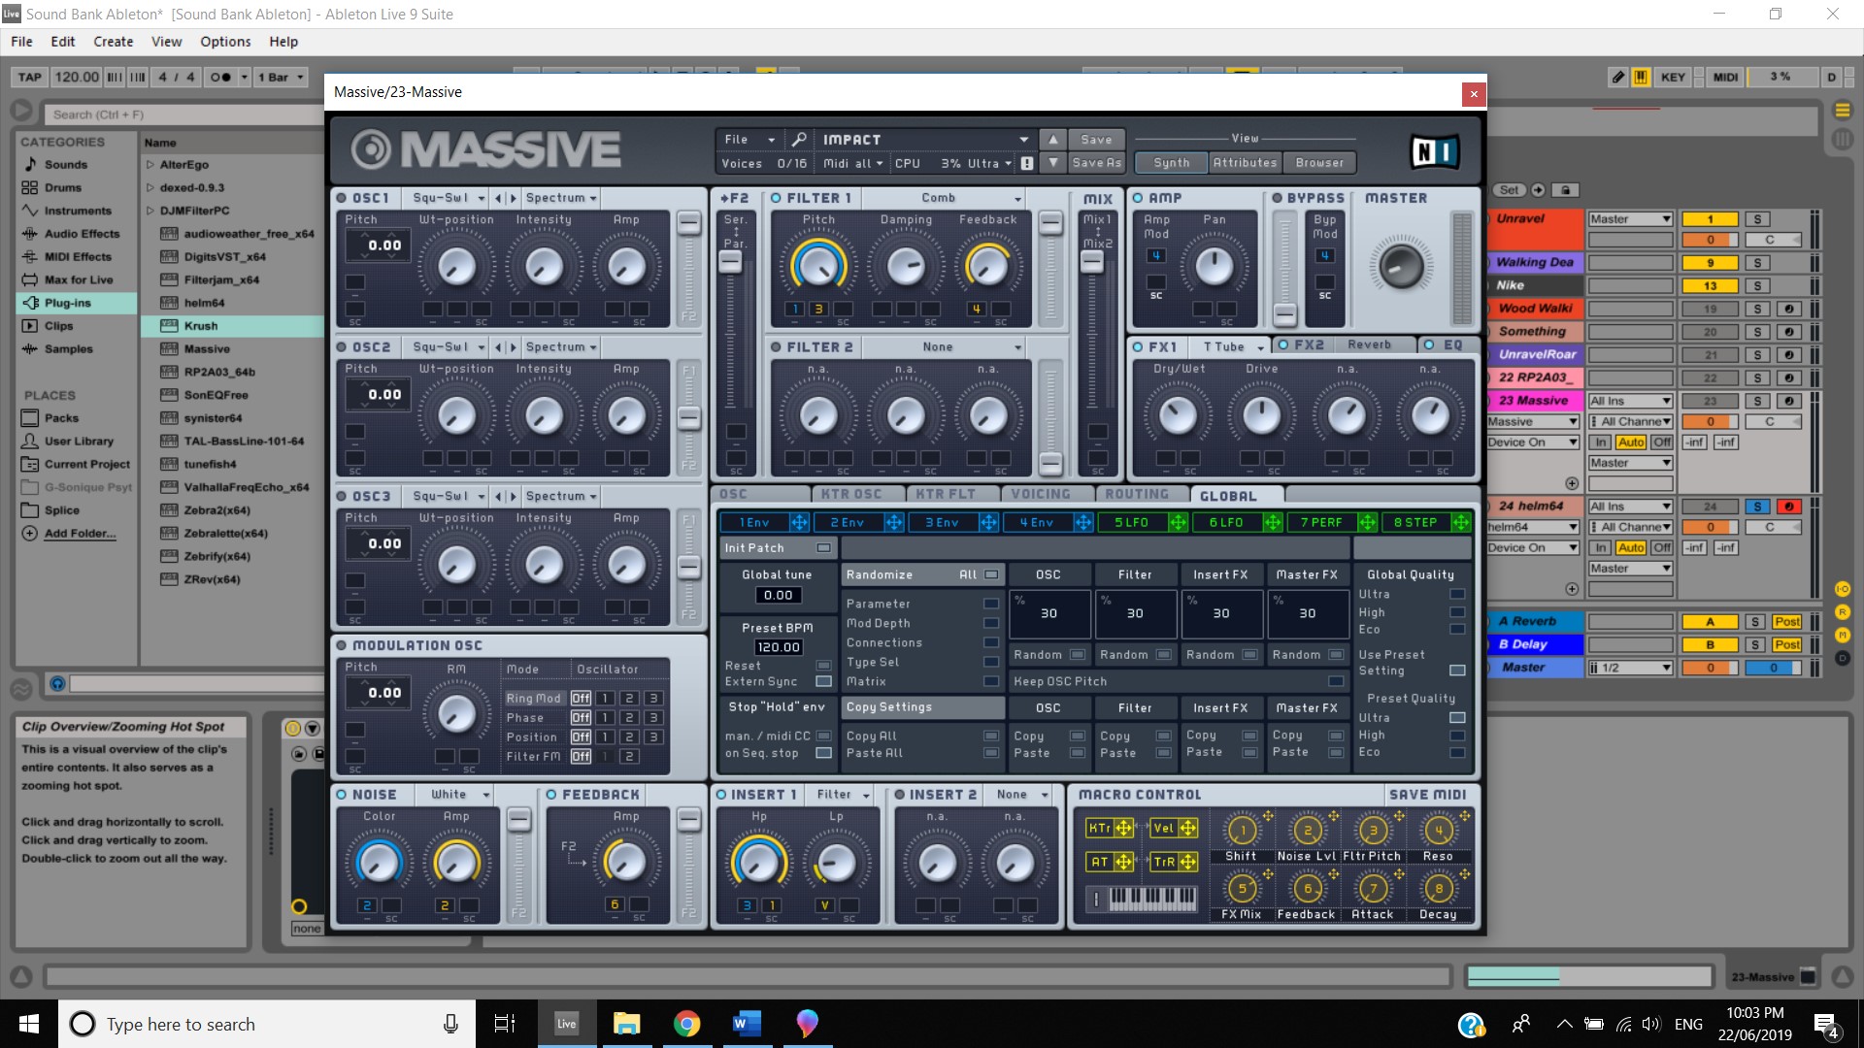The image size is (1864, 1048).
Task: Click the next preset up arrow
Action: [x=1053, y=140]
